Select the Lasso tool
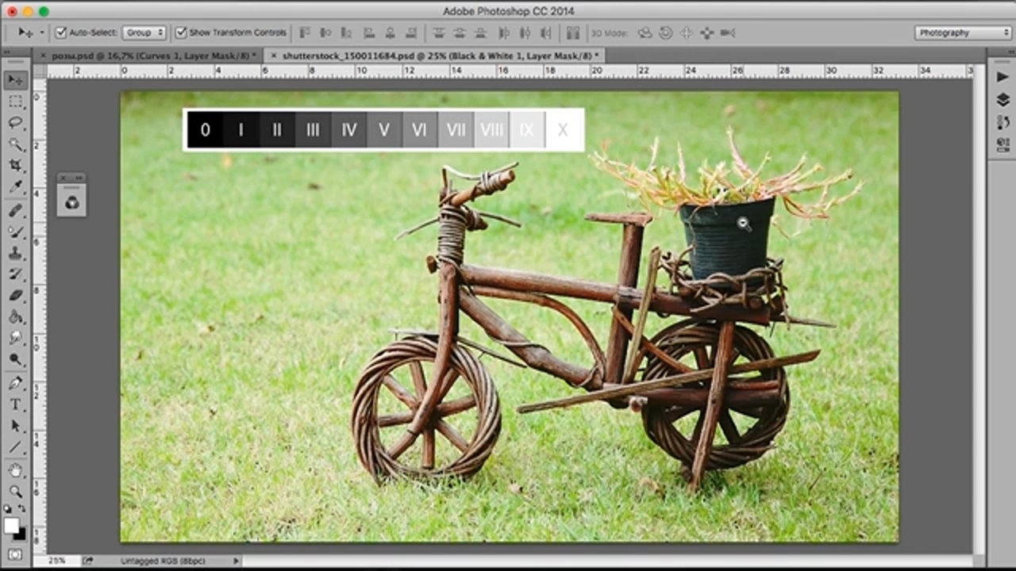 pos(15,123)
